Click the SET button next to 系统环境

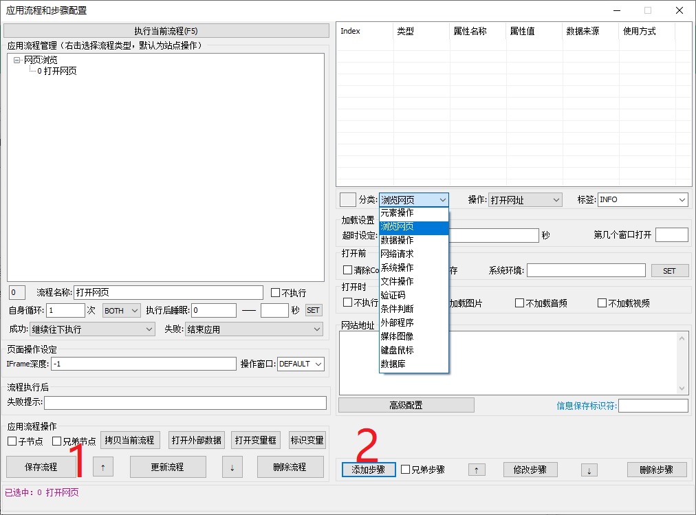669,270
